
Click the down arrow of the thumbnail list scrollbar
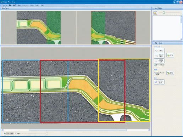click(x=181, y=39)
